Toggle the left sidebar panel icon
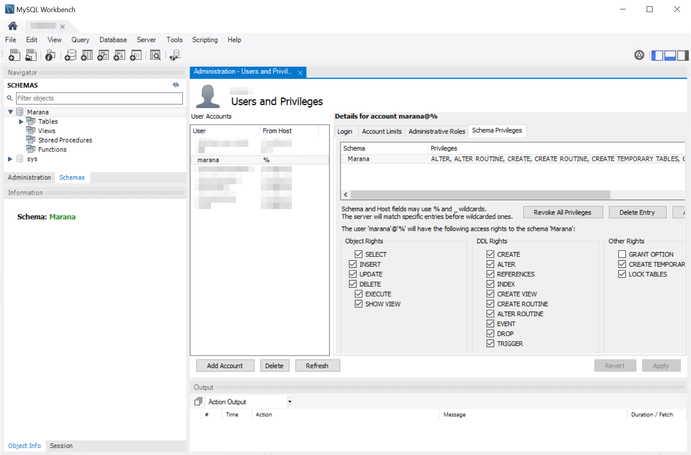This screenshot has height=455, width=691. point(657,56)
